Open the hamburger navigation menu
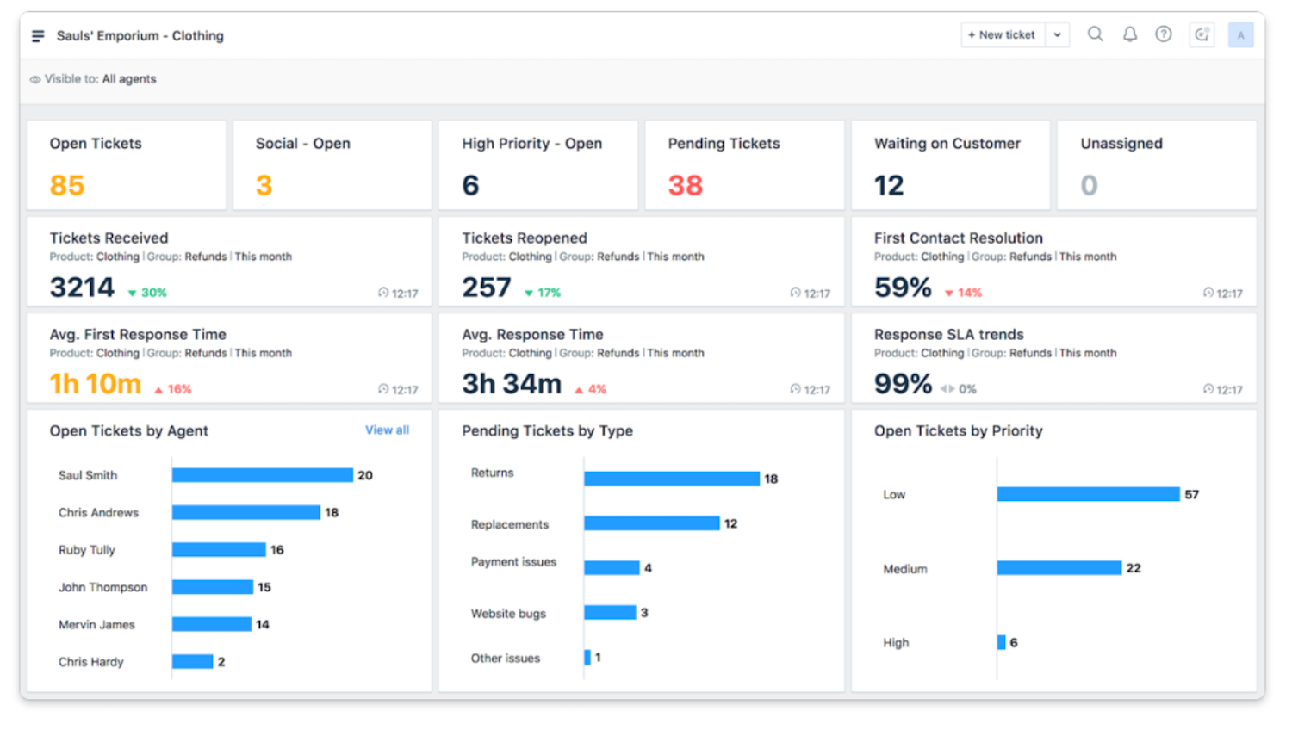This screenshot has height=736, width=1292. tap(38, 36)
